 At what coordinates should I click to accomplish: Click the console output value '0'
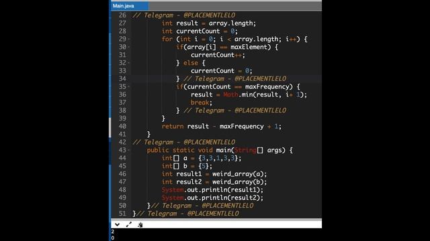tap(113, 238)
